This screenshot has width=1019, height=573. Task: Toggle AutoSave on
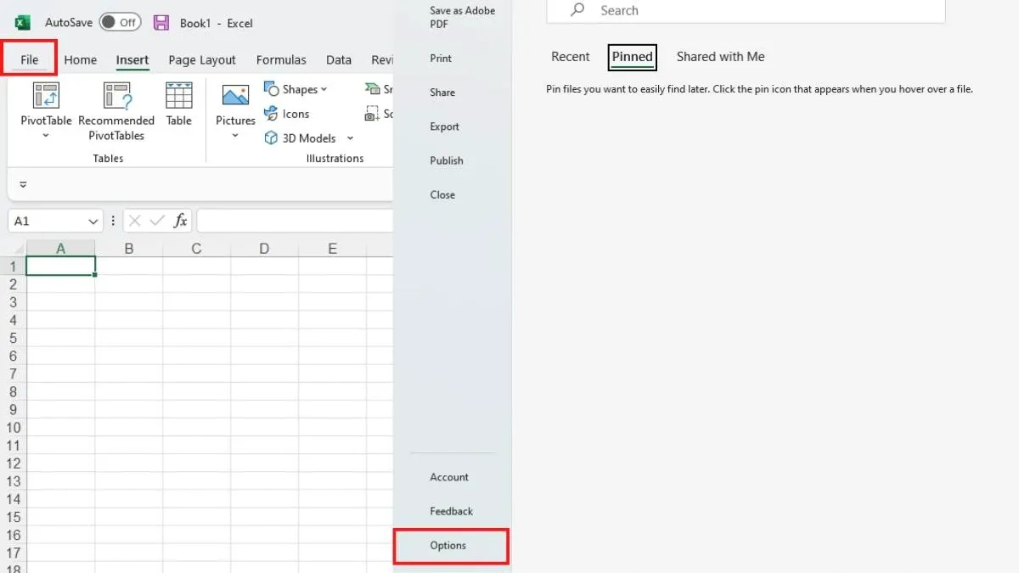[119, 23]
